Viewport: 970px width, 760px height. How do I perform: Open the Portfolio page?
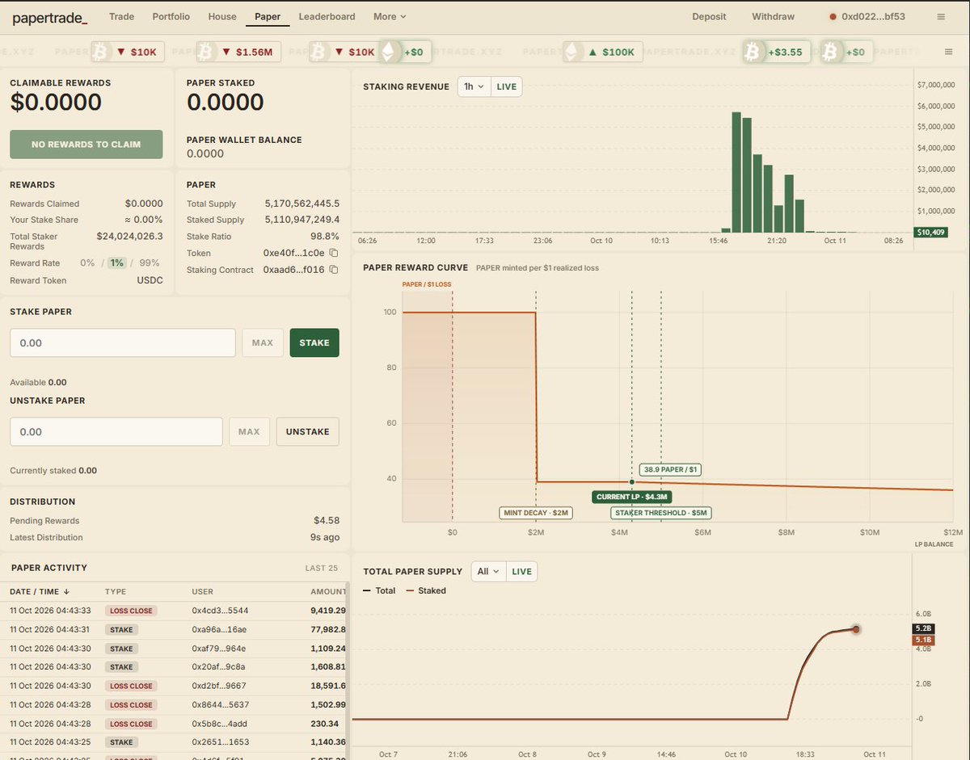point(171,16)
